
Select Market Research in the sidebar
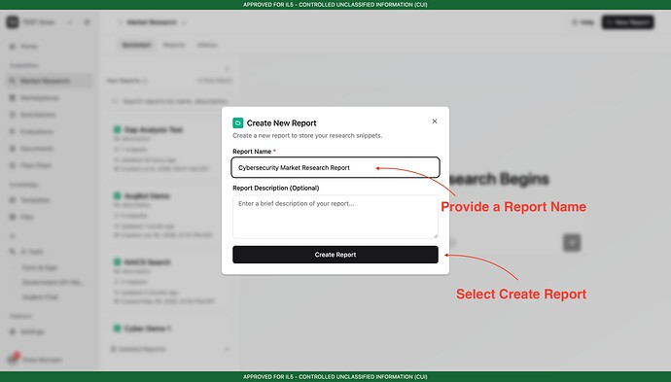click(50, 81)
